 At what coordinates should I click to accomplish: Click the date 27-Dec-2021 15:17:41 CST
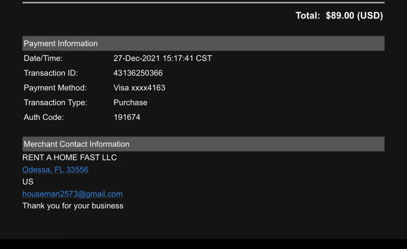[163, 58]
